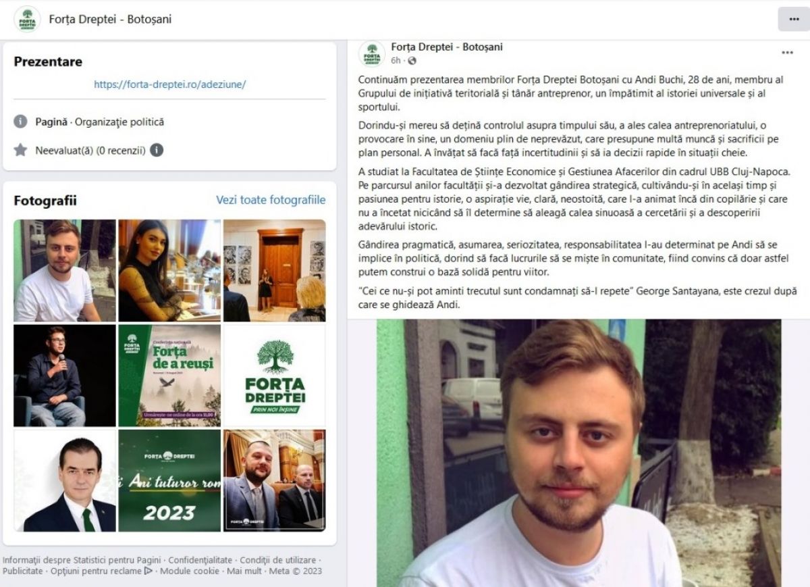
Task: Click Vezi toate fotografiile link
Action: tap(271, 200)
